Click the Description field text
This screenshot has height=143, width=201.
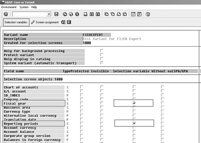(113, 39)
